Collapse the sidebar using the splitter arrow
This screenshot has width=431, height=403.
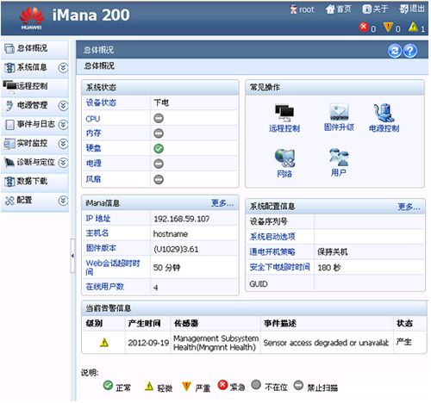tap(72, 256)
